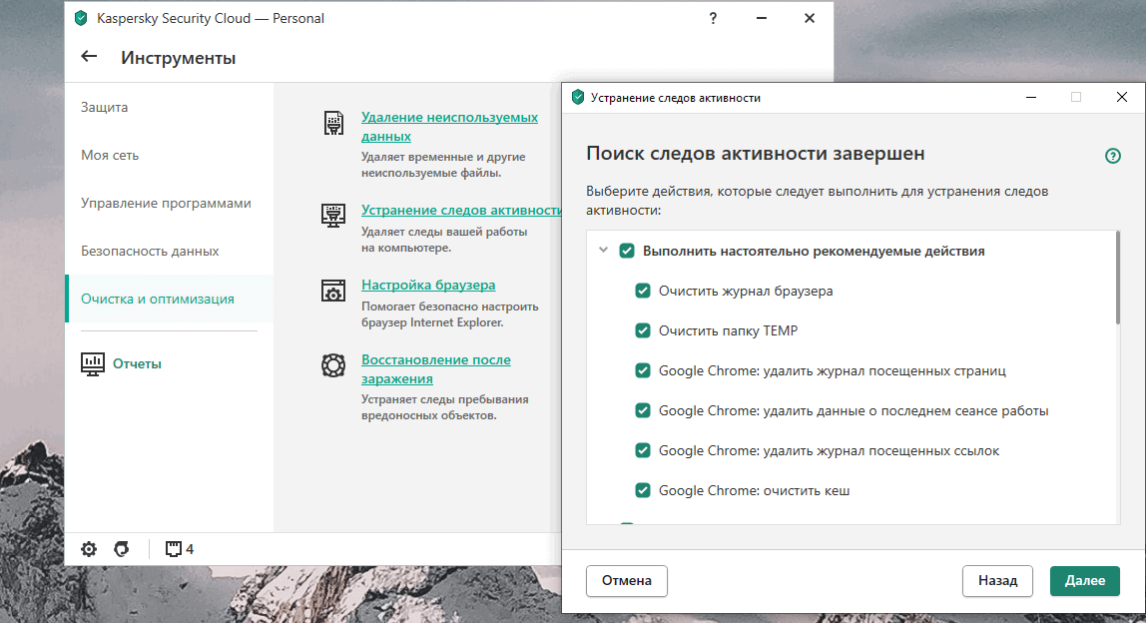Click scrollbar thumb of the actions list

click(x=1117, y=278)
